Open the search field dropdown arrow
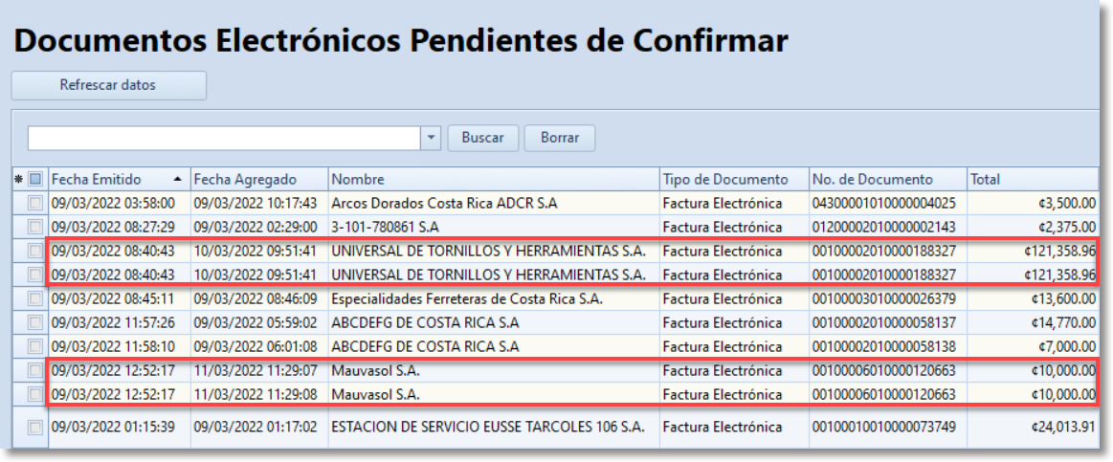The height and width of the screenshot is (462, 1113). click(x=431, y=138)
